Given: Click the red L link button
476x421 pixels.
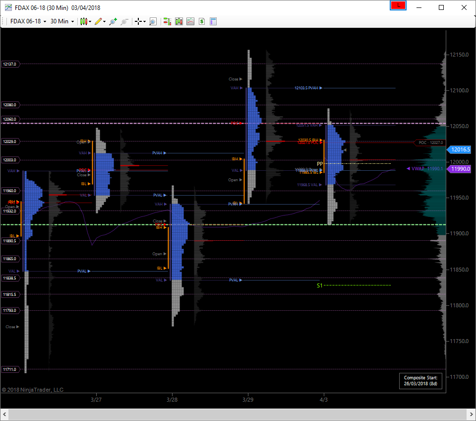Looking at the screenshot, I should pyautogui.click(x=398, y=5).
